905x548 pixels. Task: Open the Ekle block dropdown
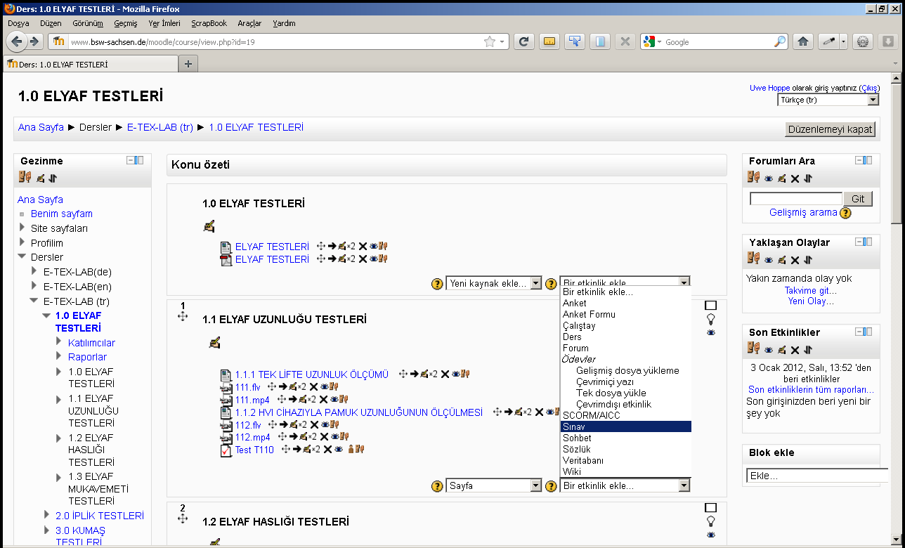(x=817, y=476)
